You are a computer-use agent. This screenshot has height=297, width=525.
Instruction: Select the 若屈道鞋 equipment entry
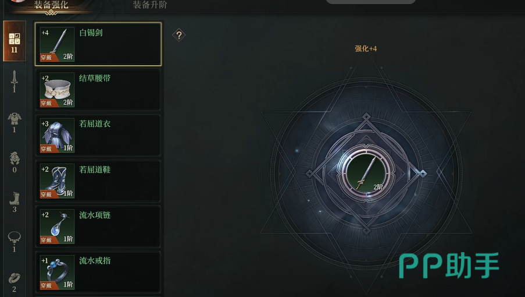98,181
